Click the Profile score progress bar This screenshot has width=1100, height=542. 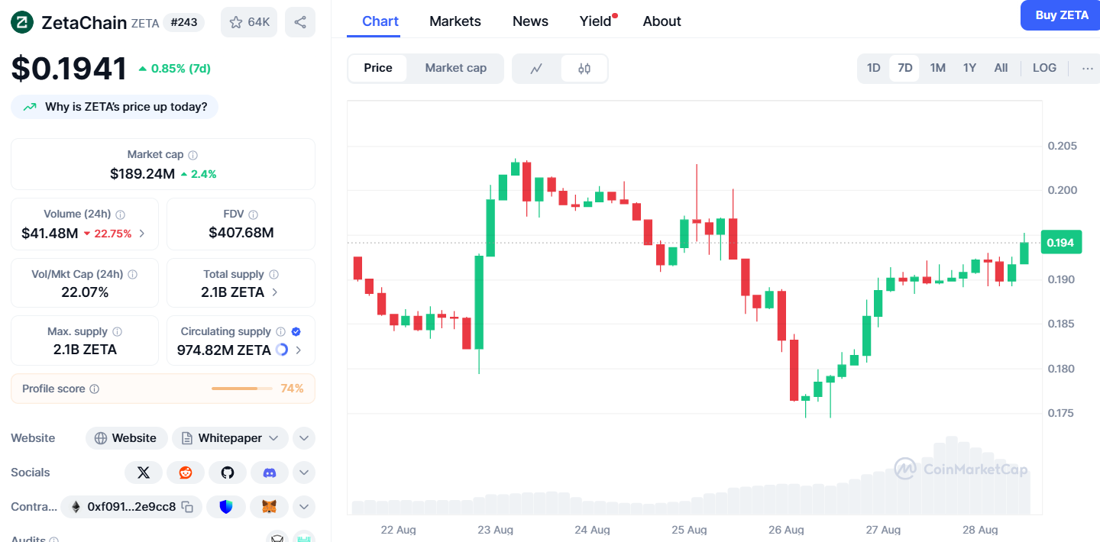click(241, 389)
